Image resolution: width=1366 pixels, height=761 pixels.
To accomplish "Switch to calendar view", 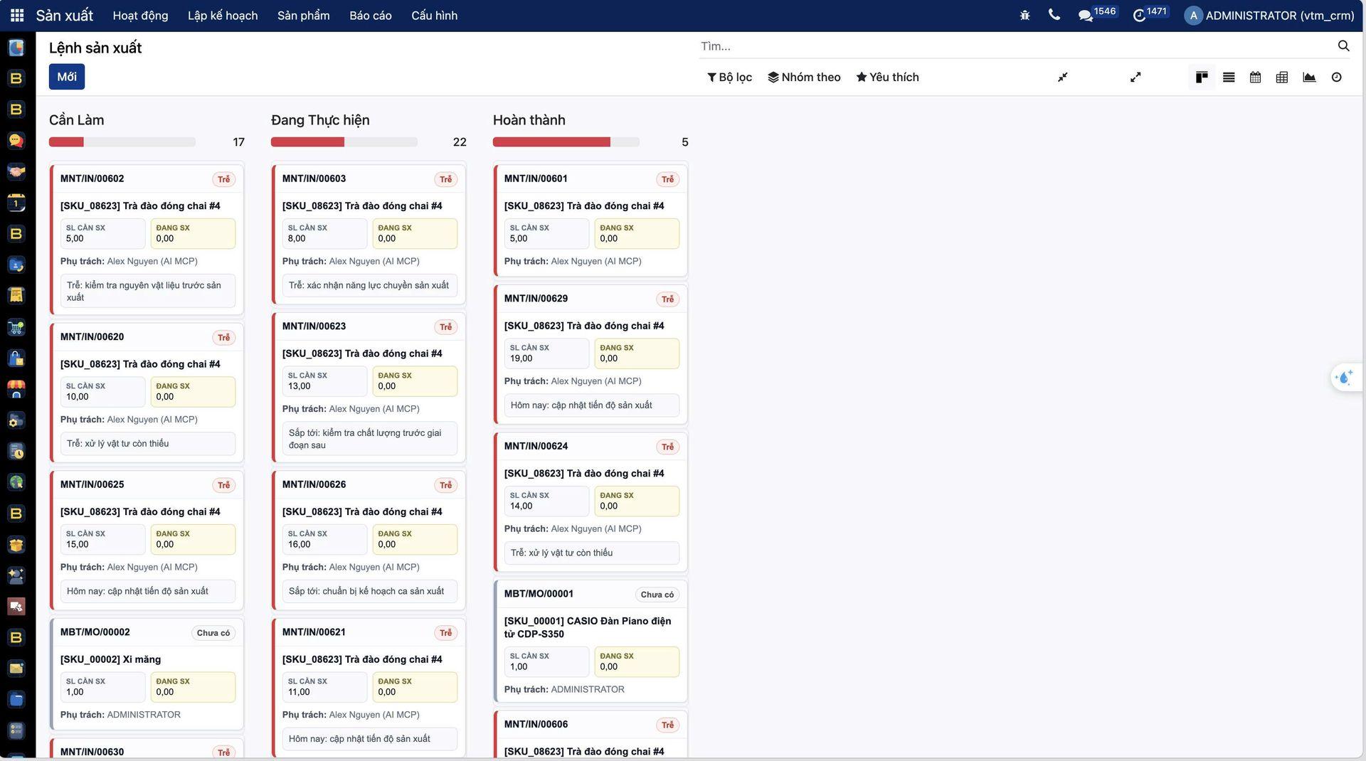I will 1255,77.
